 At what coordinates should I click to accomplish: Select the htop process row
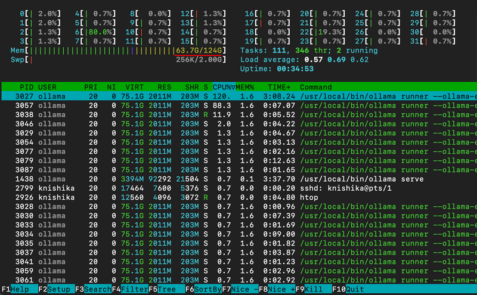(239, 197)
